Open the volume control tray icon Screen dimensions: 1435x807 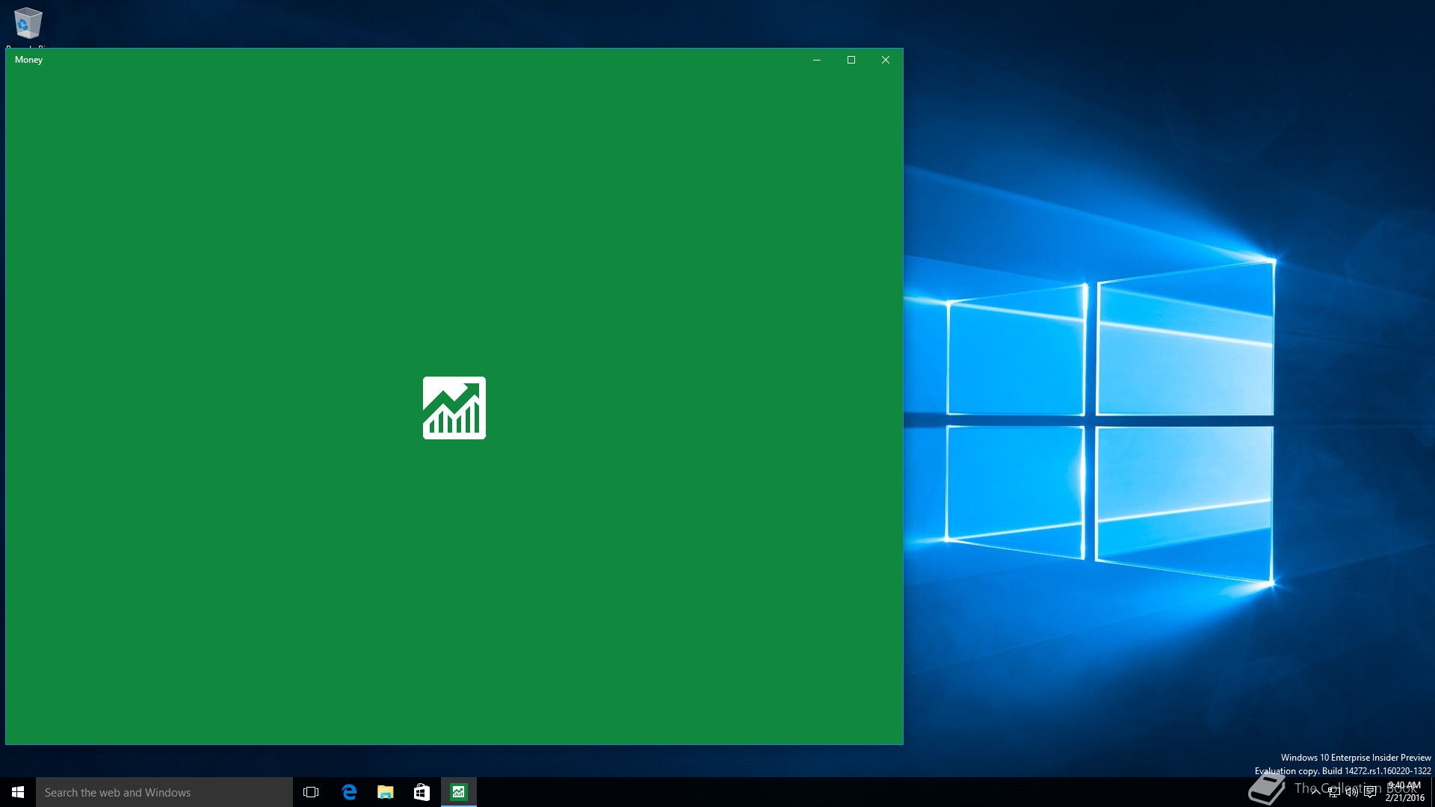[1351, 792]
